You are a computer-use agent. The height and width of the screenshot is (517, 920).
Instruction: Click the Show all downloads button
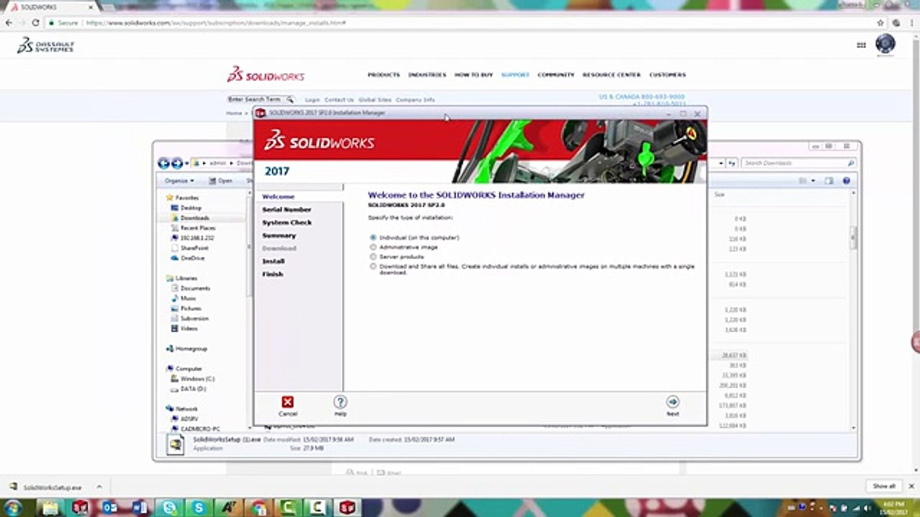pos(884,486)
